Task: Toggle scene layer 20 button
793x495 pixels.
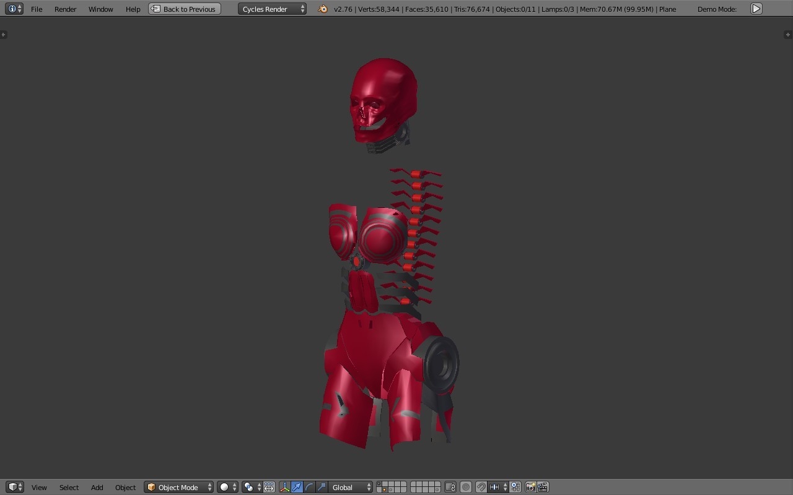Action: (437, 490)
